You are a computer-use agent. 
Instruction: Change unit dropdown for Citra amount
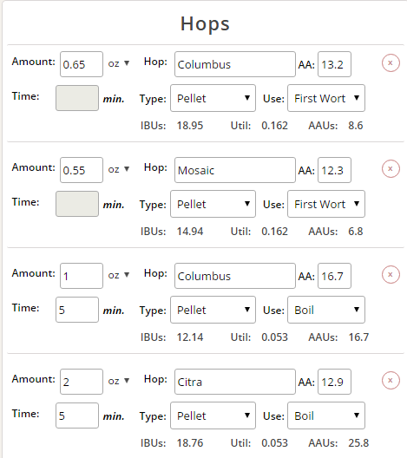click(x=119, y=381)
